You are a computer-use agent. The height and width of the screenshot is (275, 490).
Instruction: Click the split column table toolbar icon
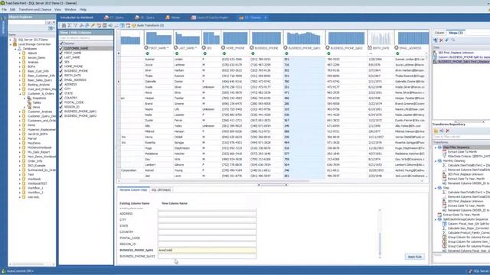122,25
